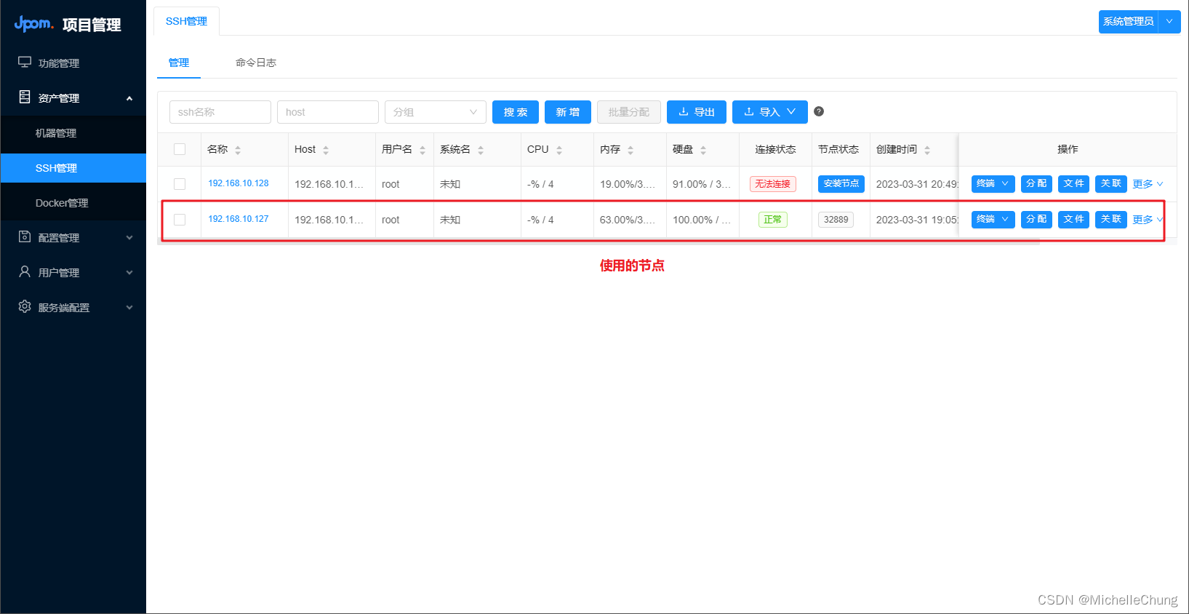Select the SSH管理 page tab at top
The height and width of the screenshot is (614, 1189).
[186, 21]
